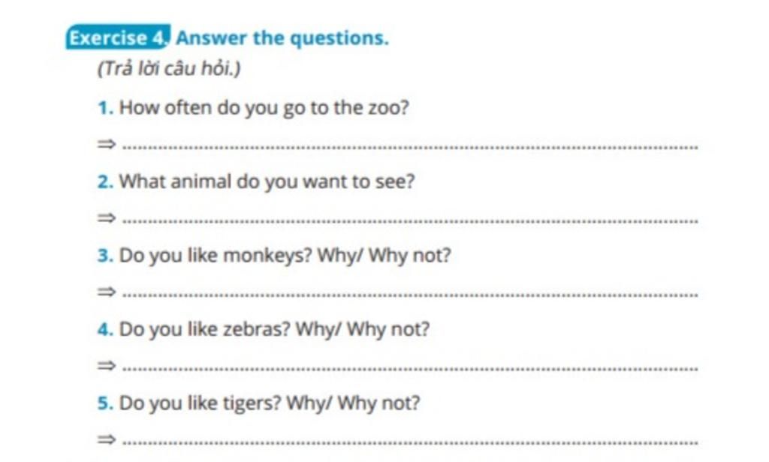Click the arrow below the tigers question
This screenshot has height=462, width=769.
104,439
